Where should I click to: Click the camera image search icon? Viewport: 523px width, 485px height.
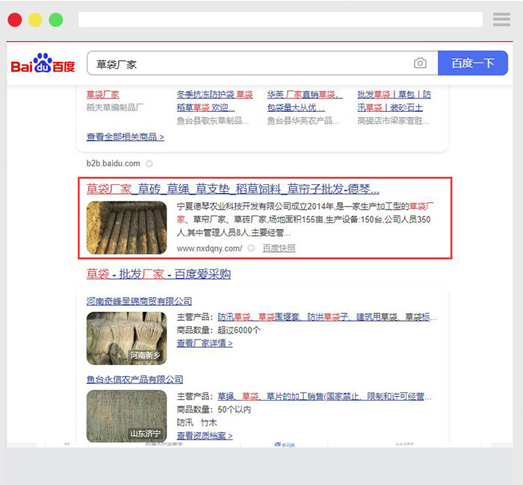(x=421, y=63)
